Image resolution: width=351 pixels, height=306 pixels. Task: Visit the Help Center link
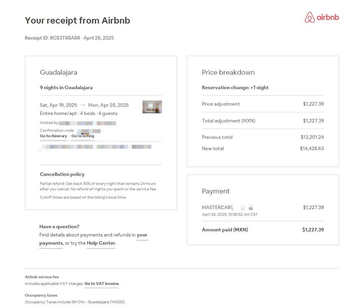tap(101, 243)
